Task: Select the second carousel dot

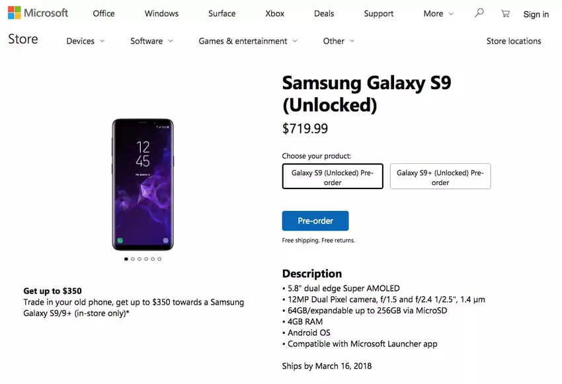Action: click(x=133, y=258)
